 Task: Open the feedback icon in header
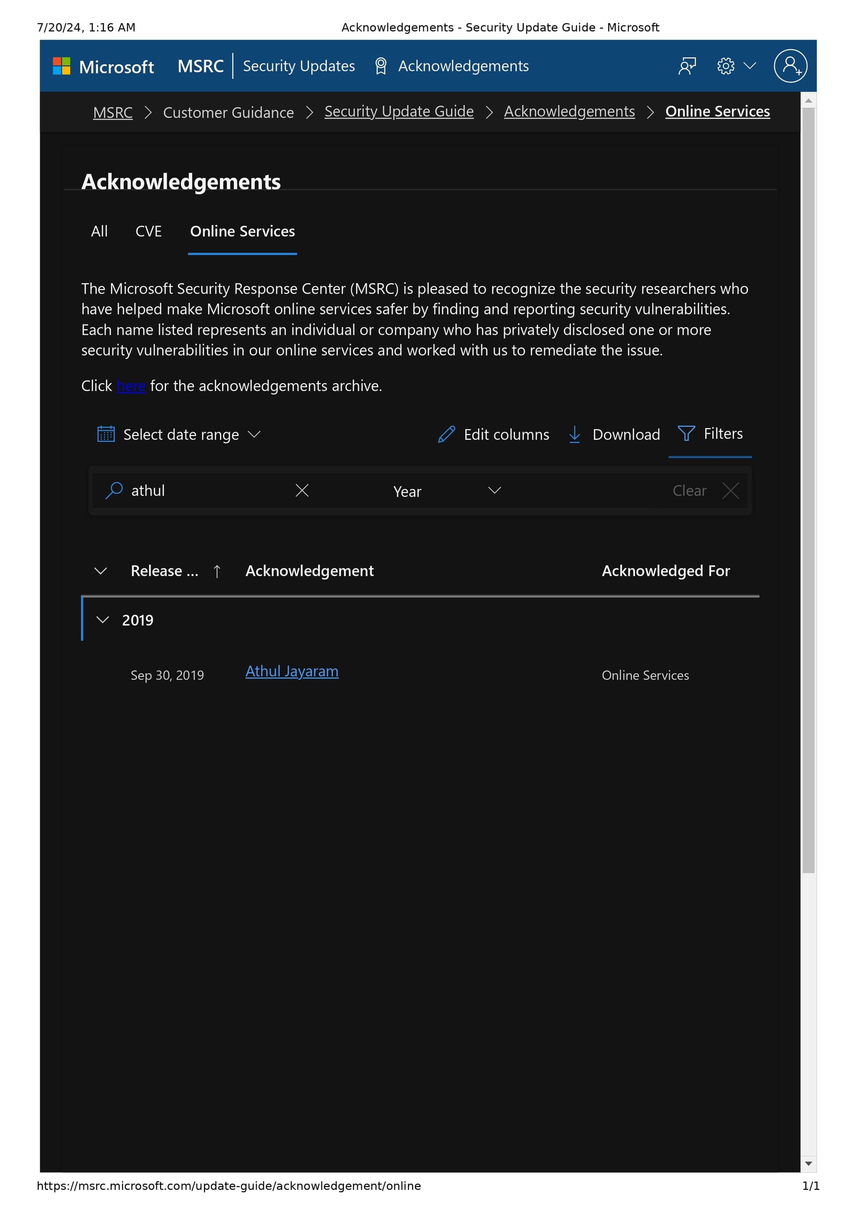[x=686, y=66]
